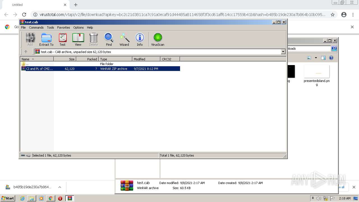Click the test.cab details pane icon

pos(127,185)
